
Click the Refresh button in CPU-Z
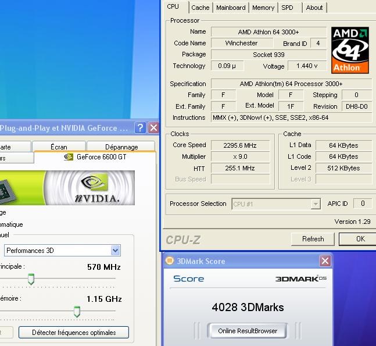(313, 239)
